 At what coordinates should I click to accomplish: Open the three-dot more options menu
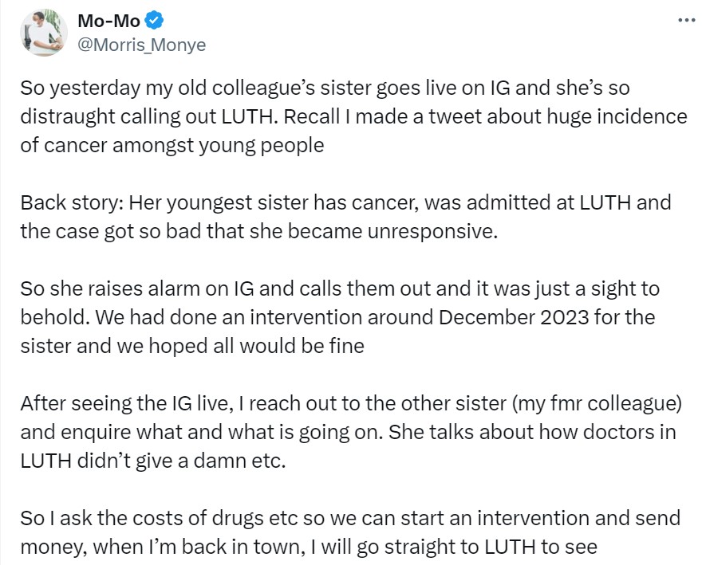coord(686,20)
